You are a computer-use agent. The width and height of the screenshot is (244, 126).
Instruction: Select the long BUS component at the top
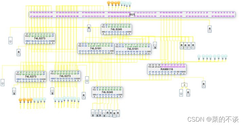[132, 15]
